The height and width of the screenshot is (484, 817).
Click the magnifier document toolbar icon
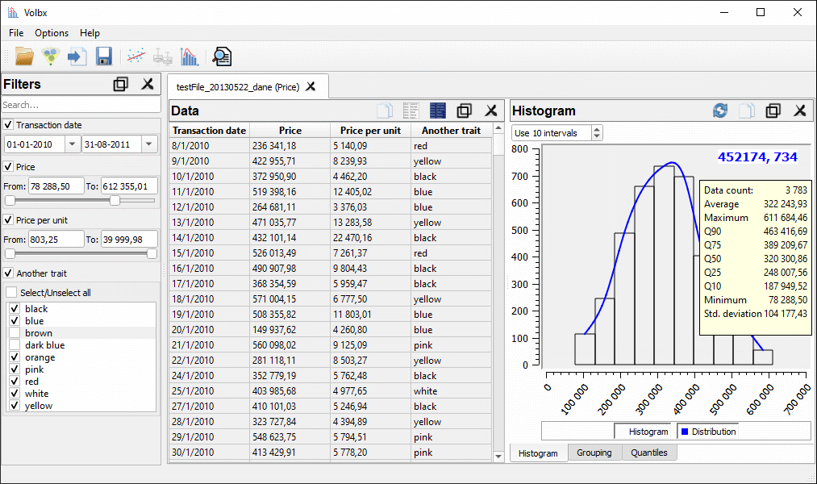[x=222, y=56]
